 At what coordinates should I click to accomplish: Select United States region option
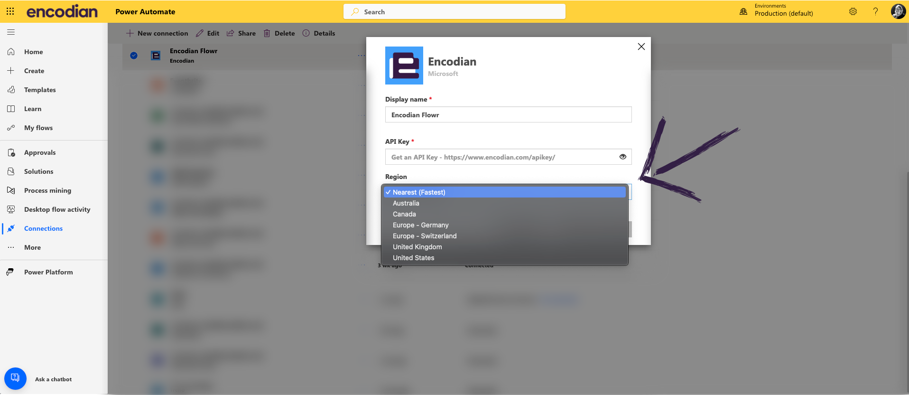click(505, 258)
